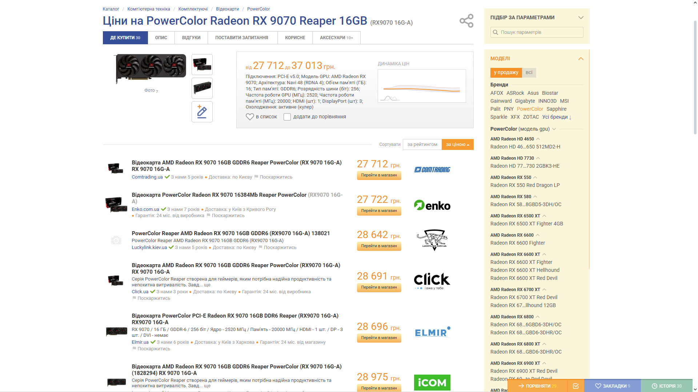Go to store for the 28 696 грн offer
698x392 pixels.
tap(379, 338)
